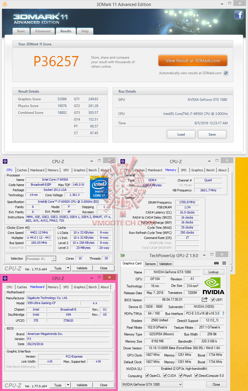This screenshot has width=248, height=391.
Task: Click BIOS Date field 06/24/2016
Action: pos(68,344)
